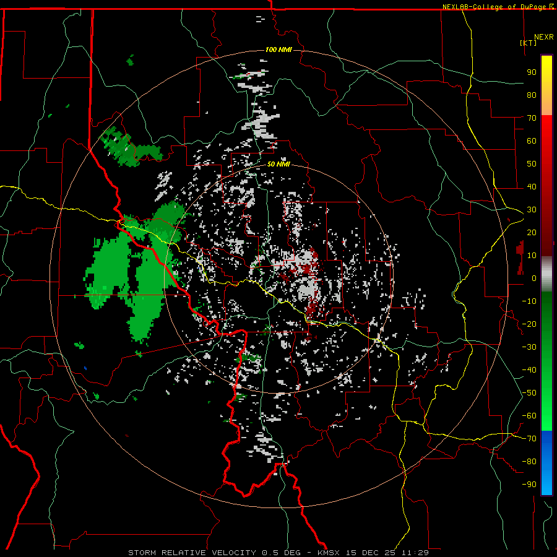Click the 0.5 DEG elevation text

282,553
